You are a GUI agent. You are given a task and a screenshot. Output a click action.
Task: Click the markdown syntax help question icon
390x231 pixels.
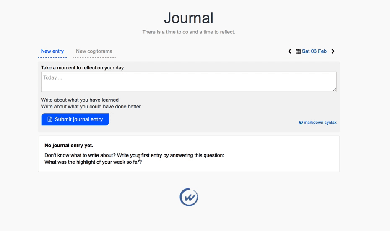tap(301, 123)
